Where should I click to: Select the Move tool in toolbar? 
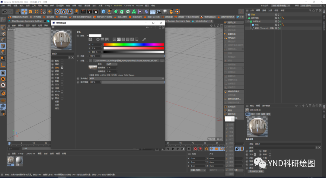[x=24, y=12]
